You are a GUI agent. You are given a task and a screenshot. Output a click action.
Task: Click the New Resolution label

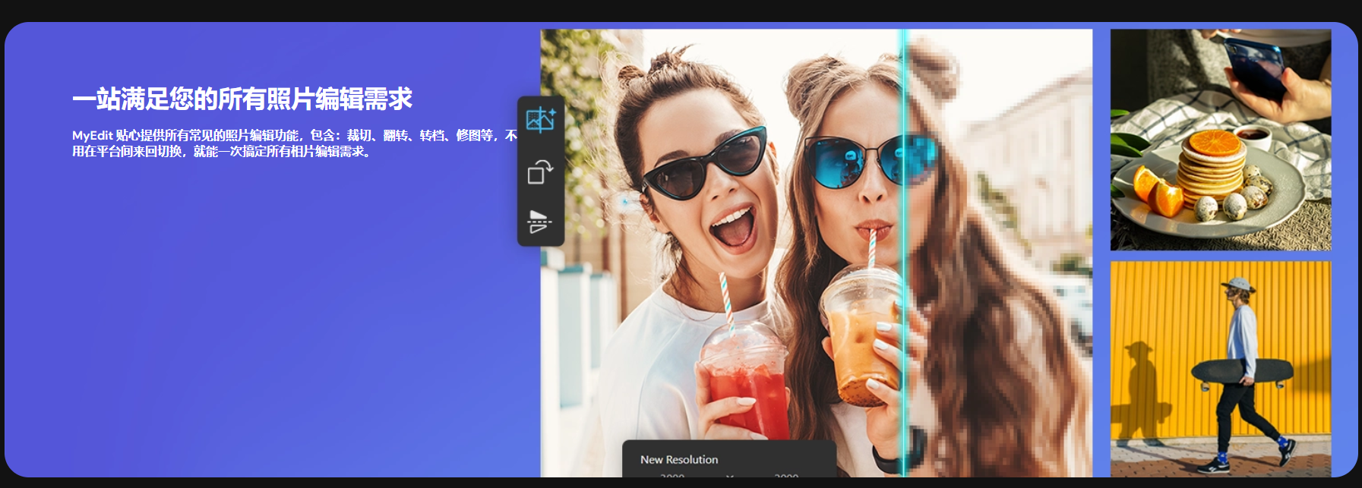(x=678, y=459)
